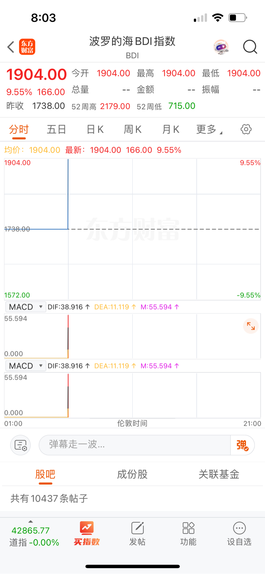Tap the back arrow icon
Screen dimensions: 265x574
click(x=11, y=47)
